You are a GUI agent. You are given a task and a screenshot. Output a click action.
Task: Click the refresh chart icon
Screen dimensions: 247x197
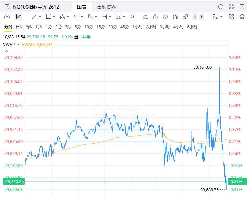pyautogui.click(x=221, y=7)
